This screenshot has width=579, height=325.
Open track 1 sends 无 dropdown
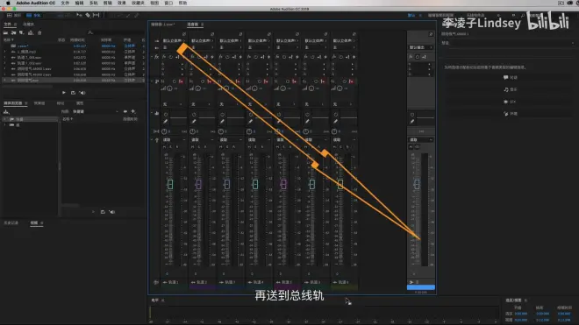[x=174, y=104]
